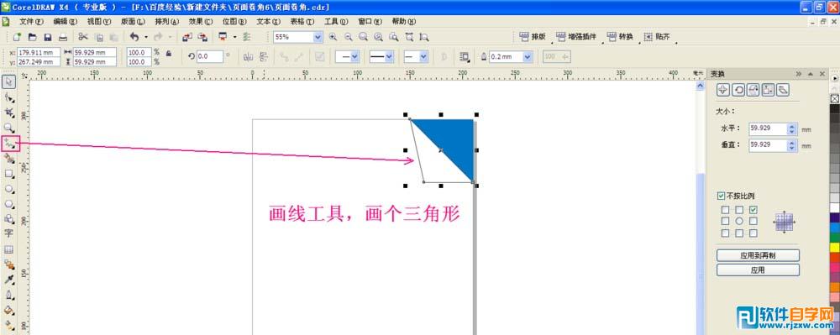Open a file with folder icon

point(33,37)
